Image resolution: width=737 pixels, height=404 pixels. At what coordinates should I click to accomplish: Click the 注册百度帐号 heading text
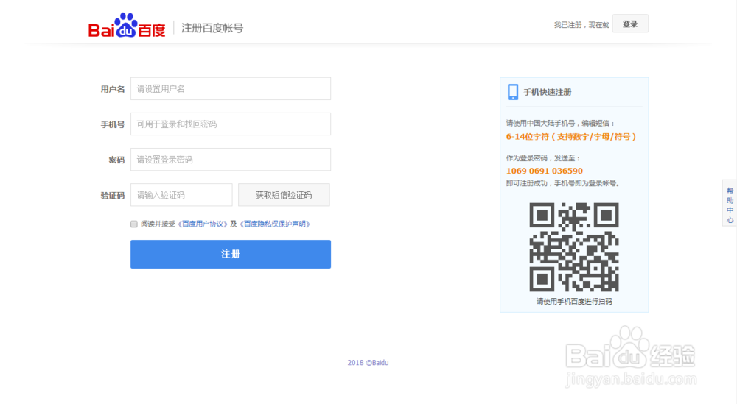(212, 28)
